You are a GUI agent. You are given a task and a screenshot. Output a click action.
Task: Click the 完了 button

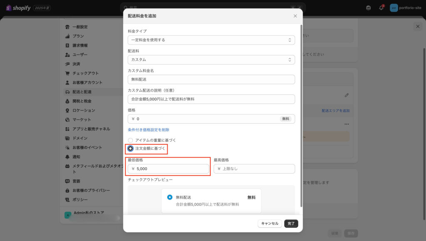click(291, 224)
